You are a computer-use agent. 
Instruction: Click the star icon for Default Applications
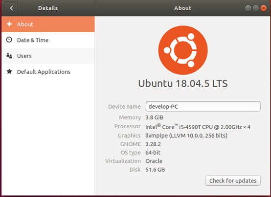(9, 71)
